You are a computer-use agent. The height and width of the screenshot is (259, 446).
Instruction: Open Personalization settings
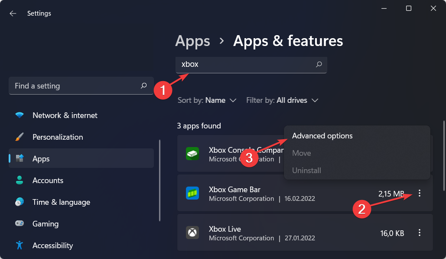coord(81,137)
